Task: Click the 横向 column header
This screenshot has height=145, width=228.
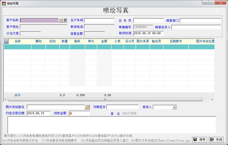Action: tap(38, 41)
